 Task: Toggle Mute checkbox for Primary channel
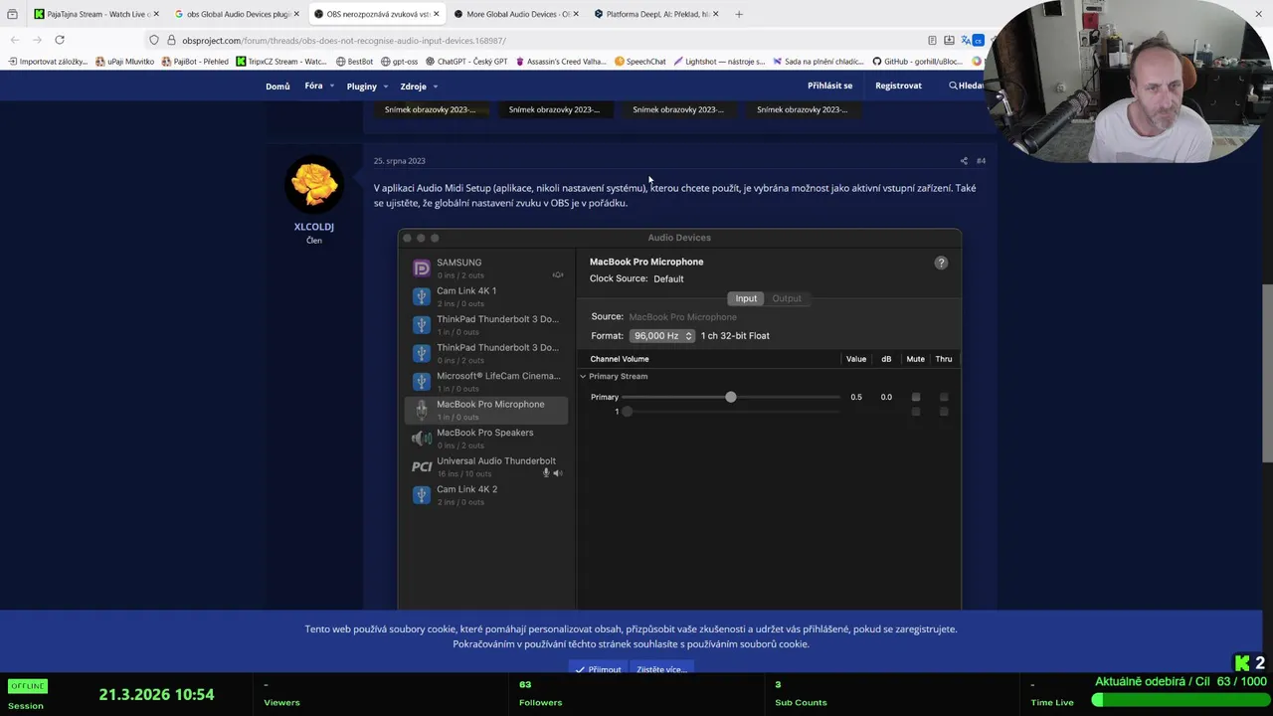pos(916,397)
